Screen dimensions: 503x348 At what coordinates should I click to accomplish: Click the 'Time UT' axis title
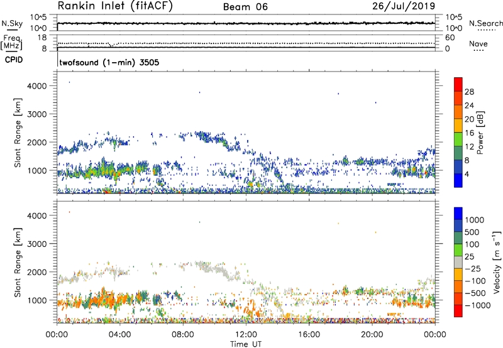246,344
